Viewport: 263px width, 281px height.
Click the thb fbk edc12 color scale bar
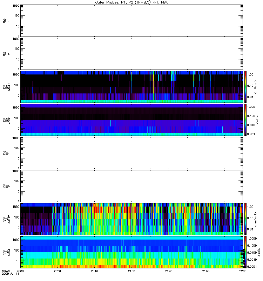coord(245,87)
